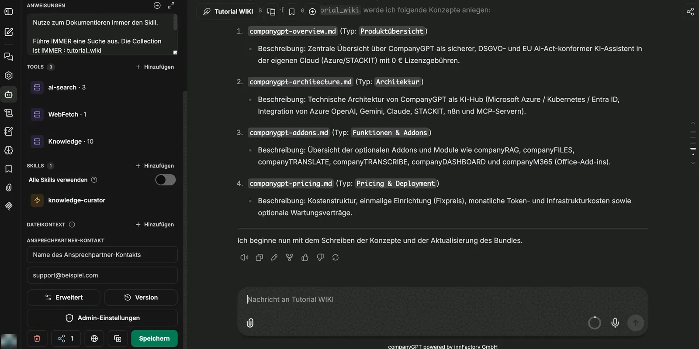Give the response a thumbs up
Viewport: 699px width, 349px height.
pyautogui.click(x=305, y=257)
